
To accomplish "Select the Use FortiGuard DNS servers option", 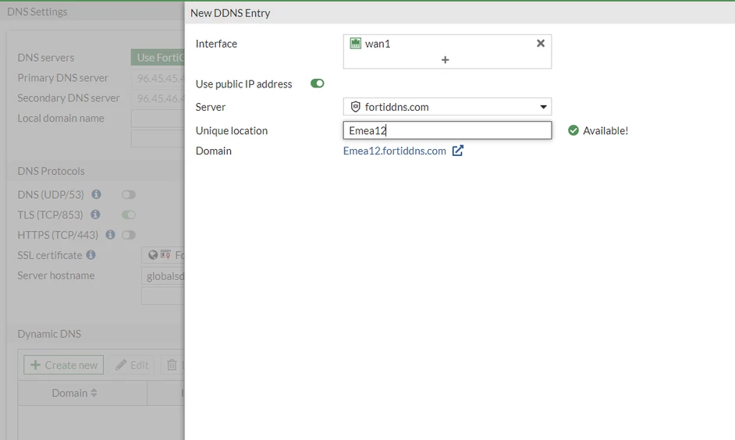I will point(158,58).
